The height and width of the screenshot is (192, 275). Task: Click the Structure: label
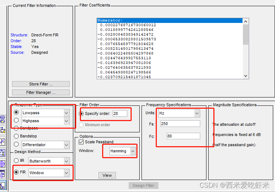click(19, 35)
